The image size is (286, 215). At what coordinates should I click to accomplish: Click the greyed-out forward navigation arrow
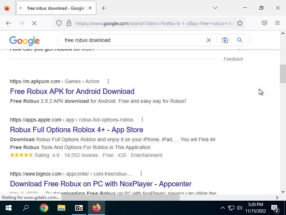click(21, 23)
